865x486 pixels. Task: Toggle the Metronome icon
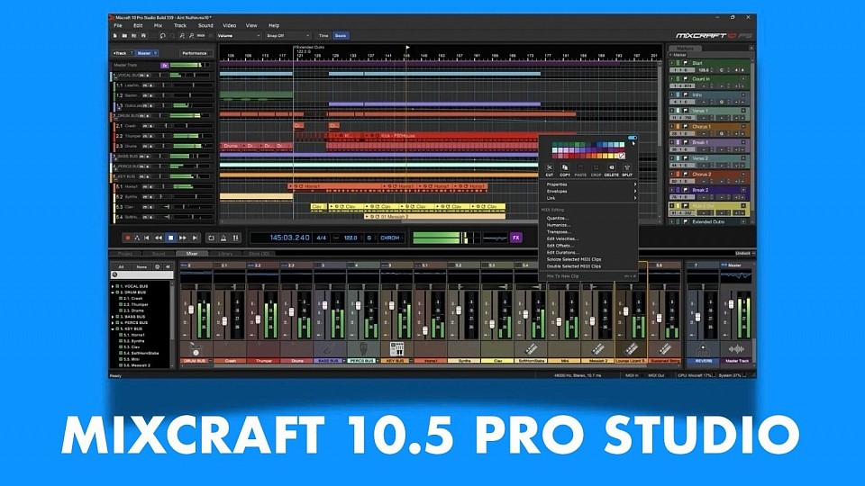coord(223,238)
